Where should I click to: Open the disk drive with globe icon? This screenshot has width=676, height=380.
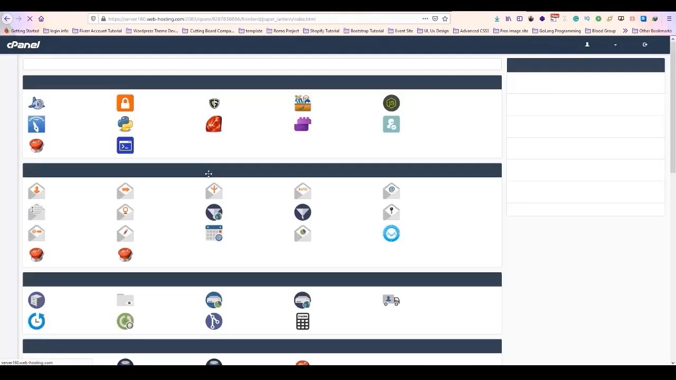[x=303, y=300]
